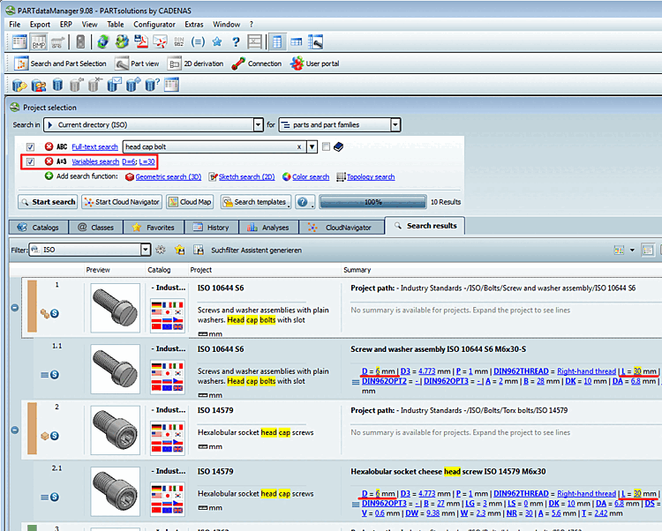Click the PDF export icon in toolbar
The width and height of the screenshot is (662, 531).
coord(142,41)
